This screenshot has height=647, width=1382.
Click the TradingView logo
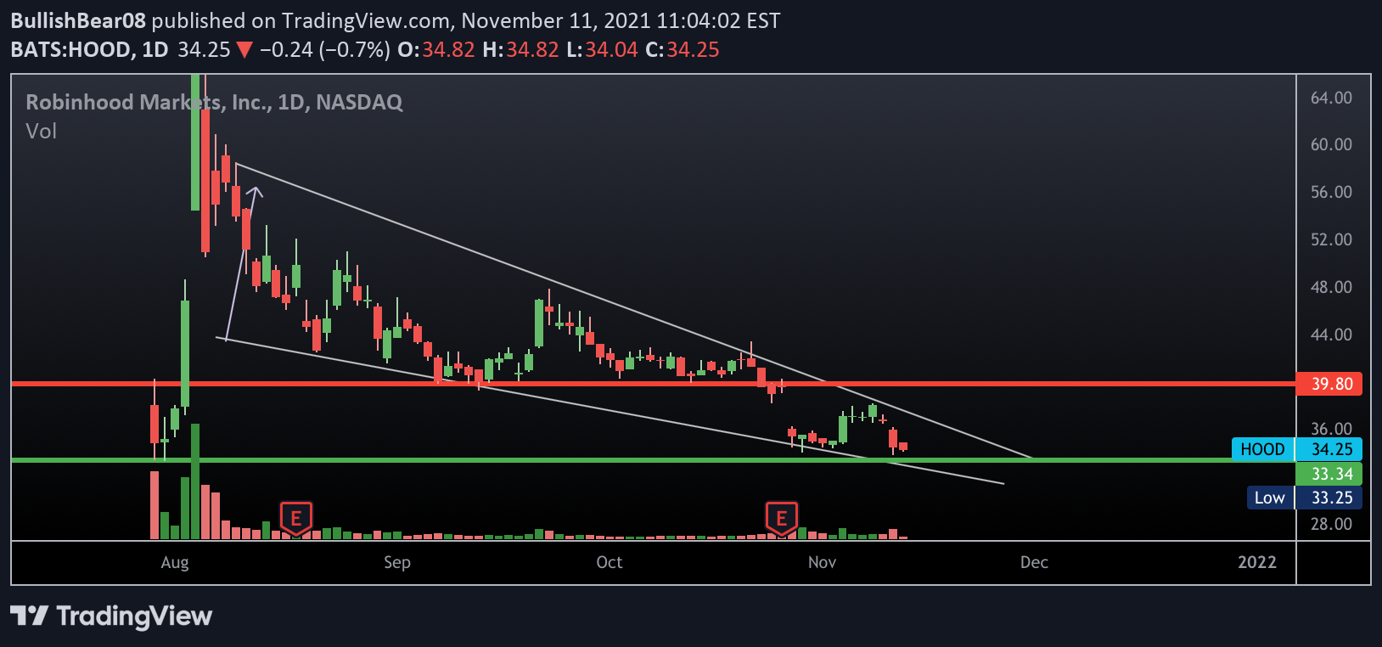(111, 616)
